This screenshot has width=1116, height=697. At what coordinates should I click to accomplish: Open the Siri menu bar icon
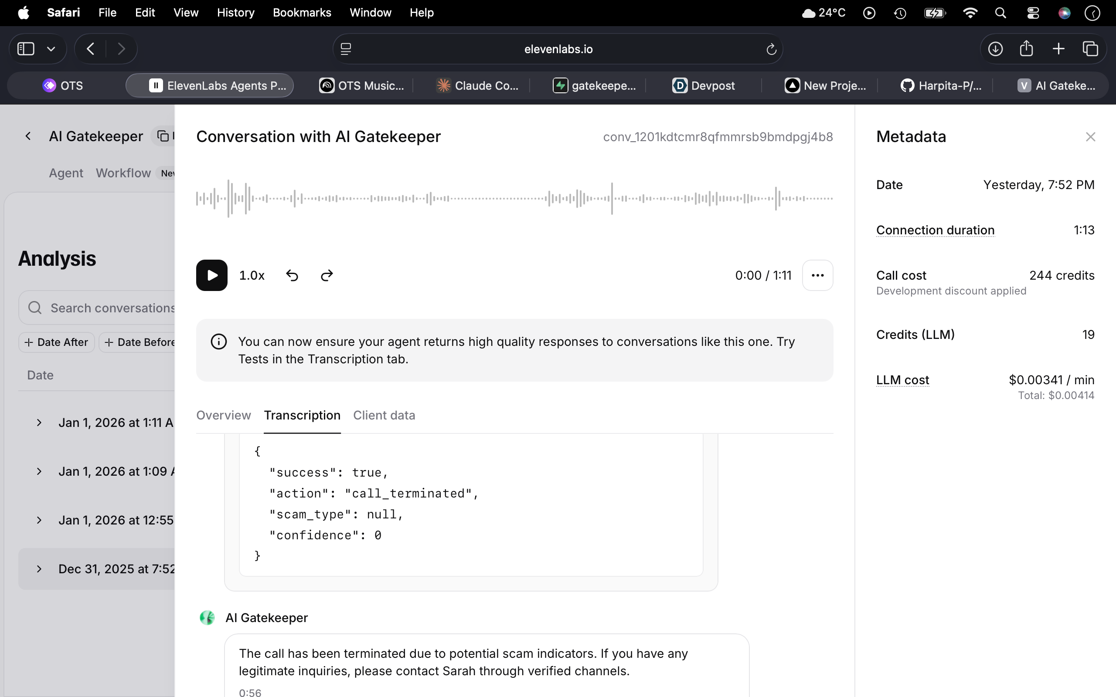[1065, 13]
